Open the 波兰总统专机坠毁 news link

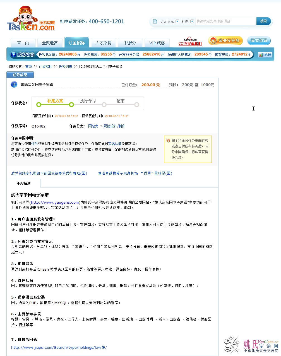(x=49, y=173)
